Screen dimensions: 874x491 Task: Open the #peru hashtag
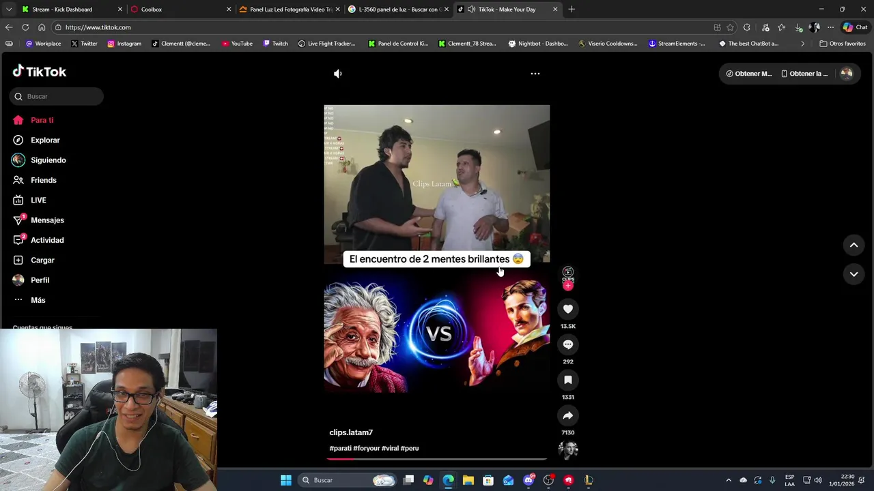pyautogui.click(x=410, y=448)
